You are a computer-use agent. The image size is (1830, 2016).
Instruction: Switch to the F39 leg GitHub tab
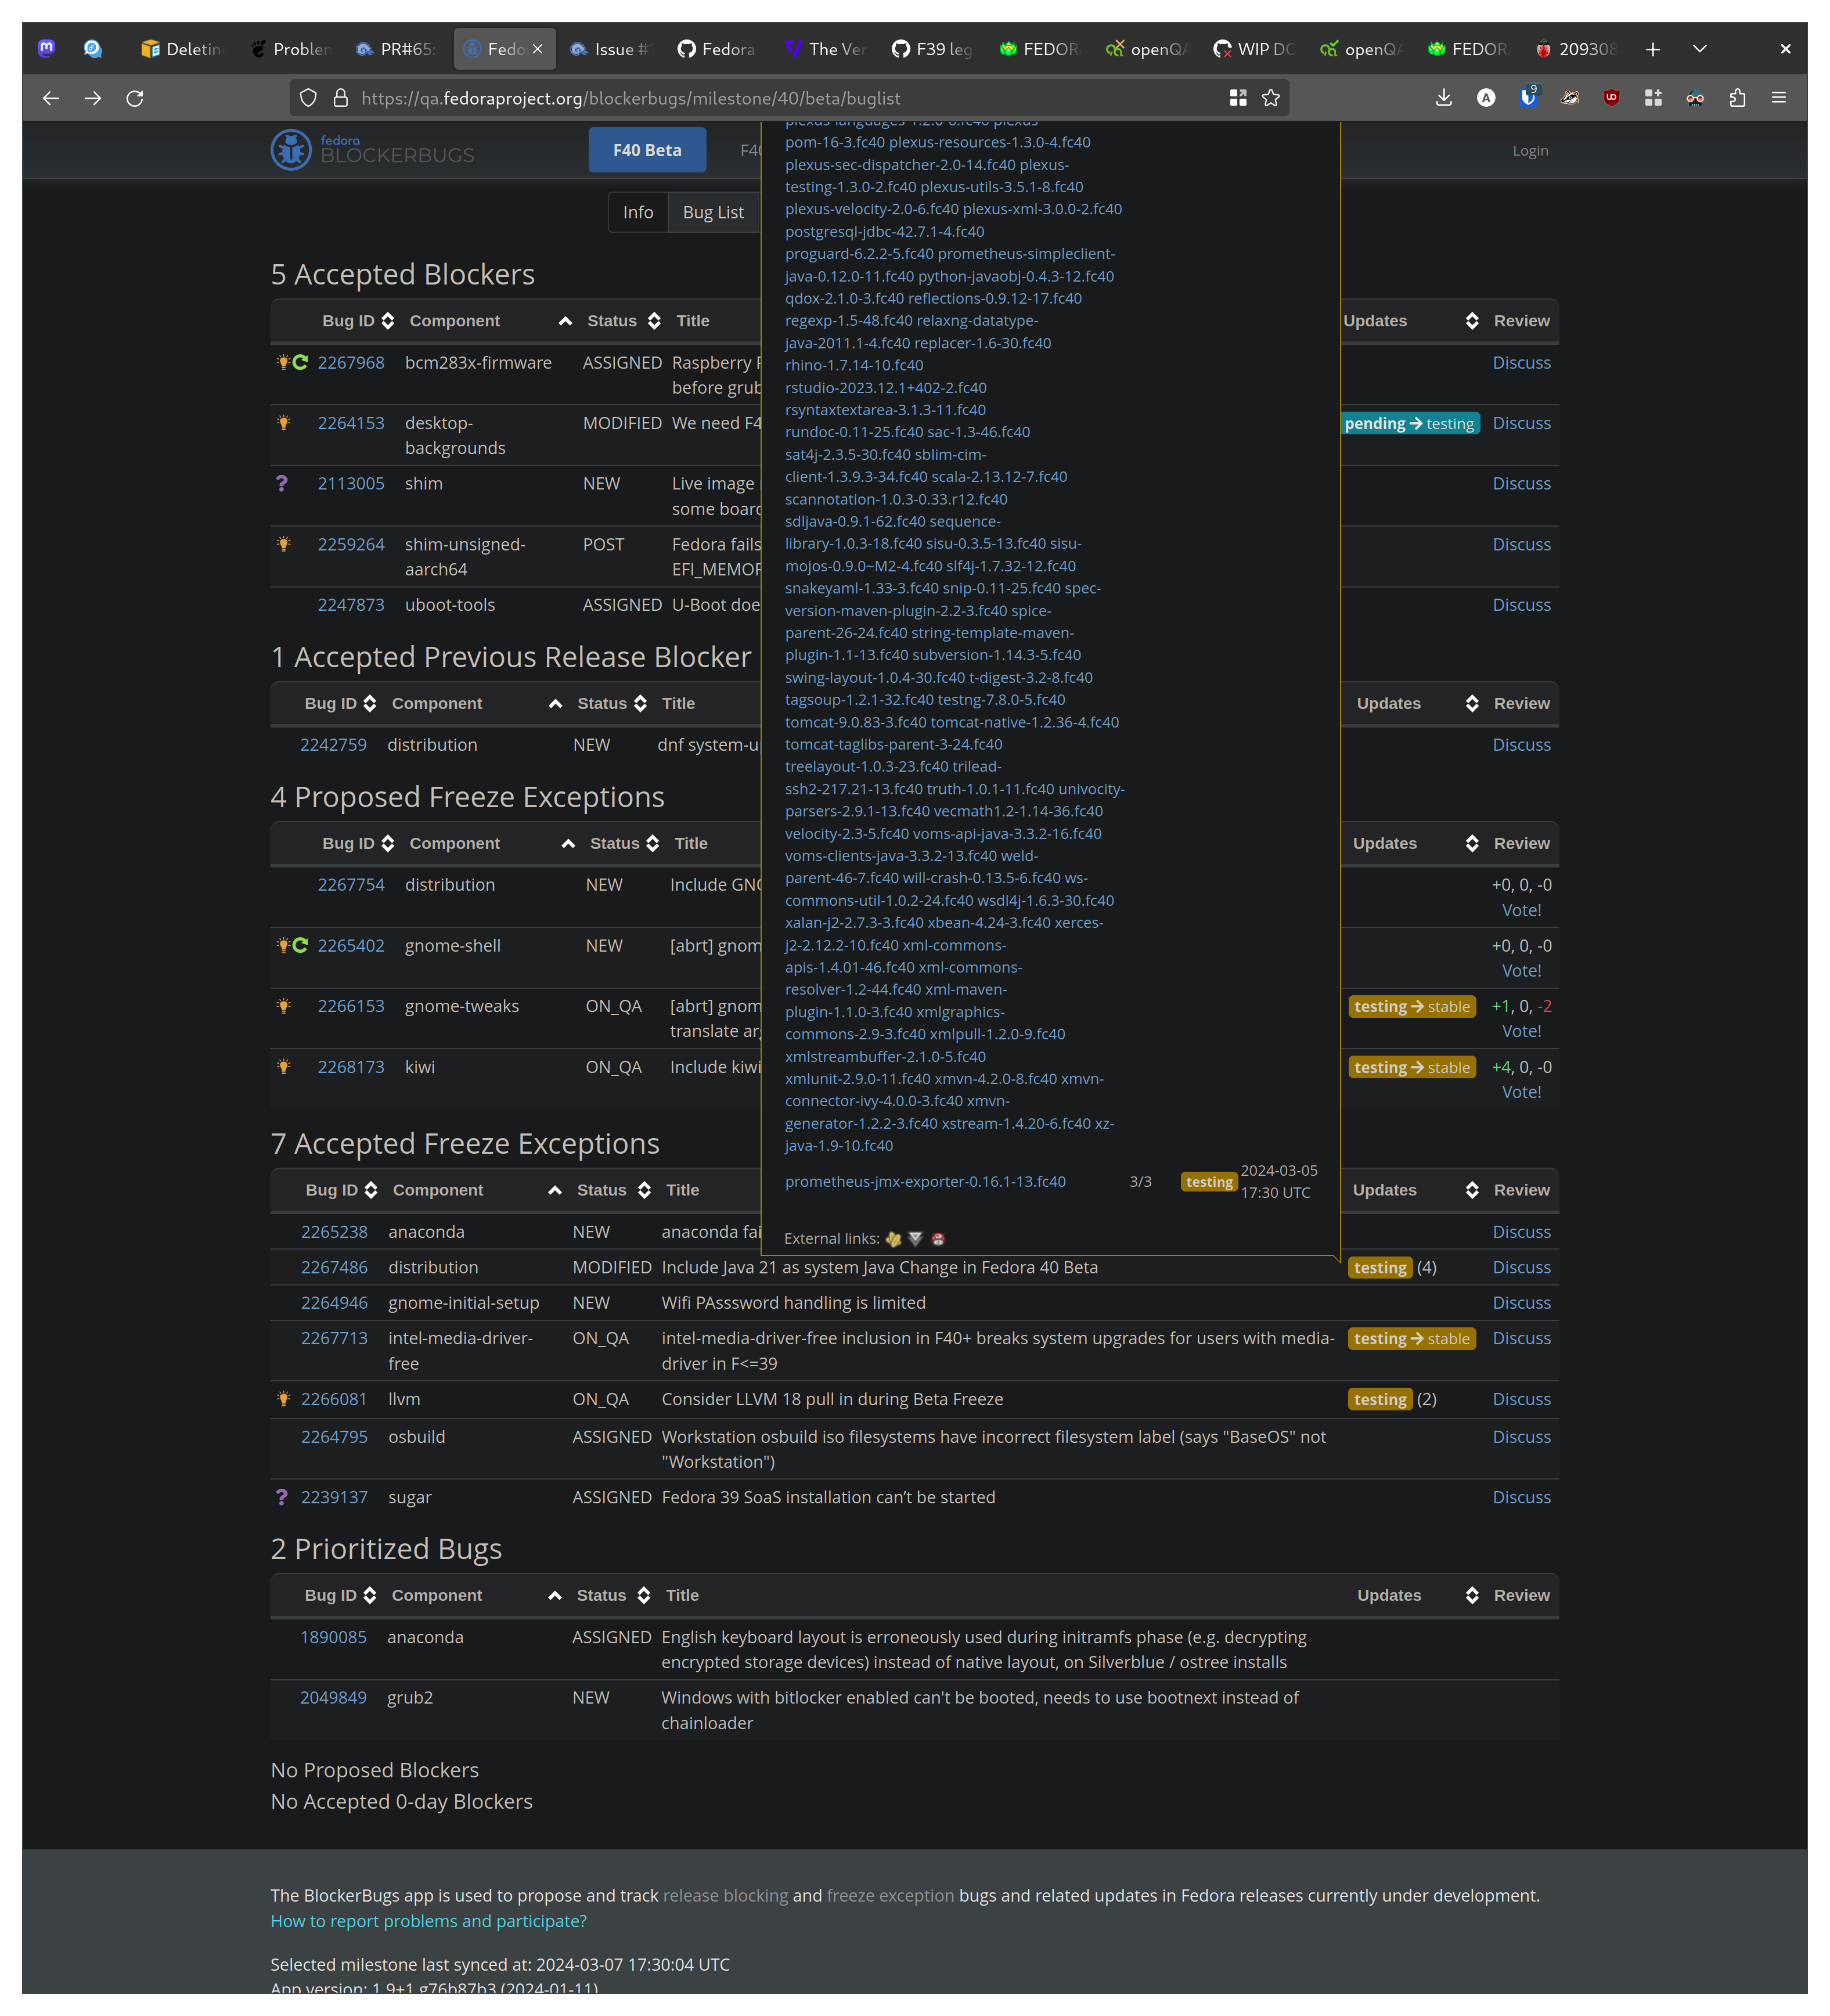[933, 49]
